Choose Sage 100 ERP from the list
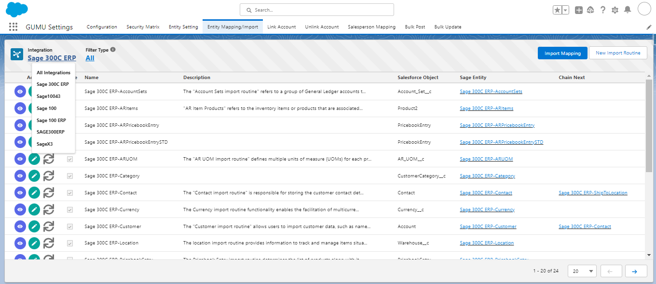This screenshot has height=284, width=656. point(51,120)
